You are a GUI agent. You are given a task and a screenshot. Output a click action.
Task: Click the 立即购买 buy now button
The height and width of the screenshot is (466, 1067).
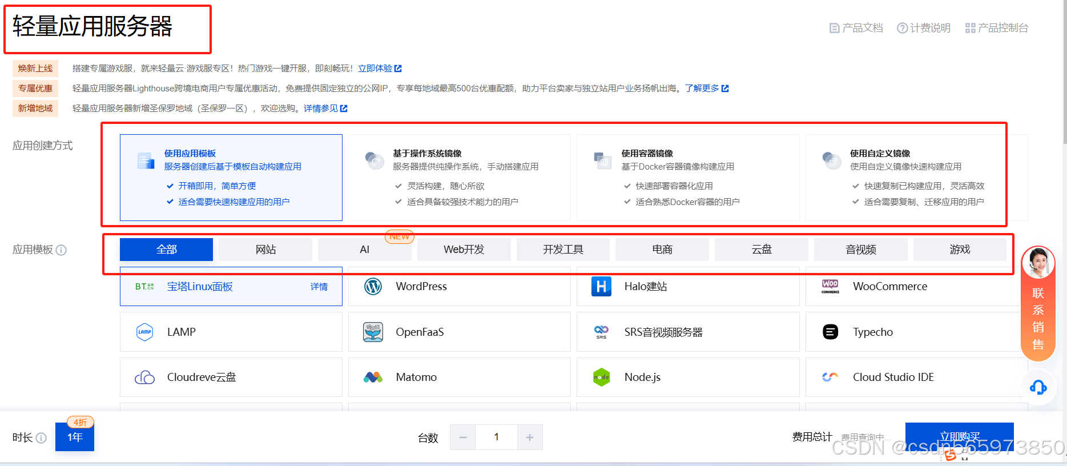[960, 437]
